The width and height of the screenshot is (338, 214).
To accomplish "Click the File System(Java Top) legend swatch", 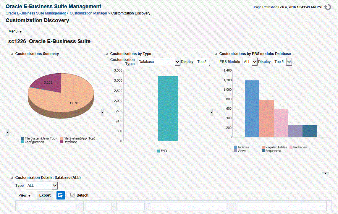I will point(23,138).
